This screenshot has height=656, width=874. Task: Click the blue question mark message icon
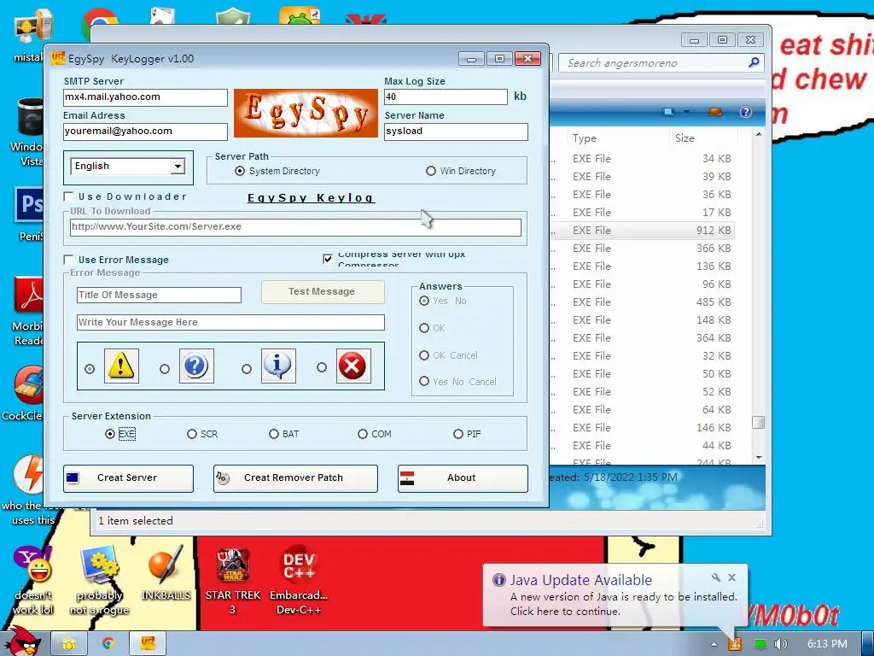point(196,366)
